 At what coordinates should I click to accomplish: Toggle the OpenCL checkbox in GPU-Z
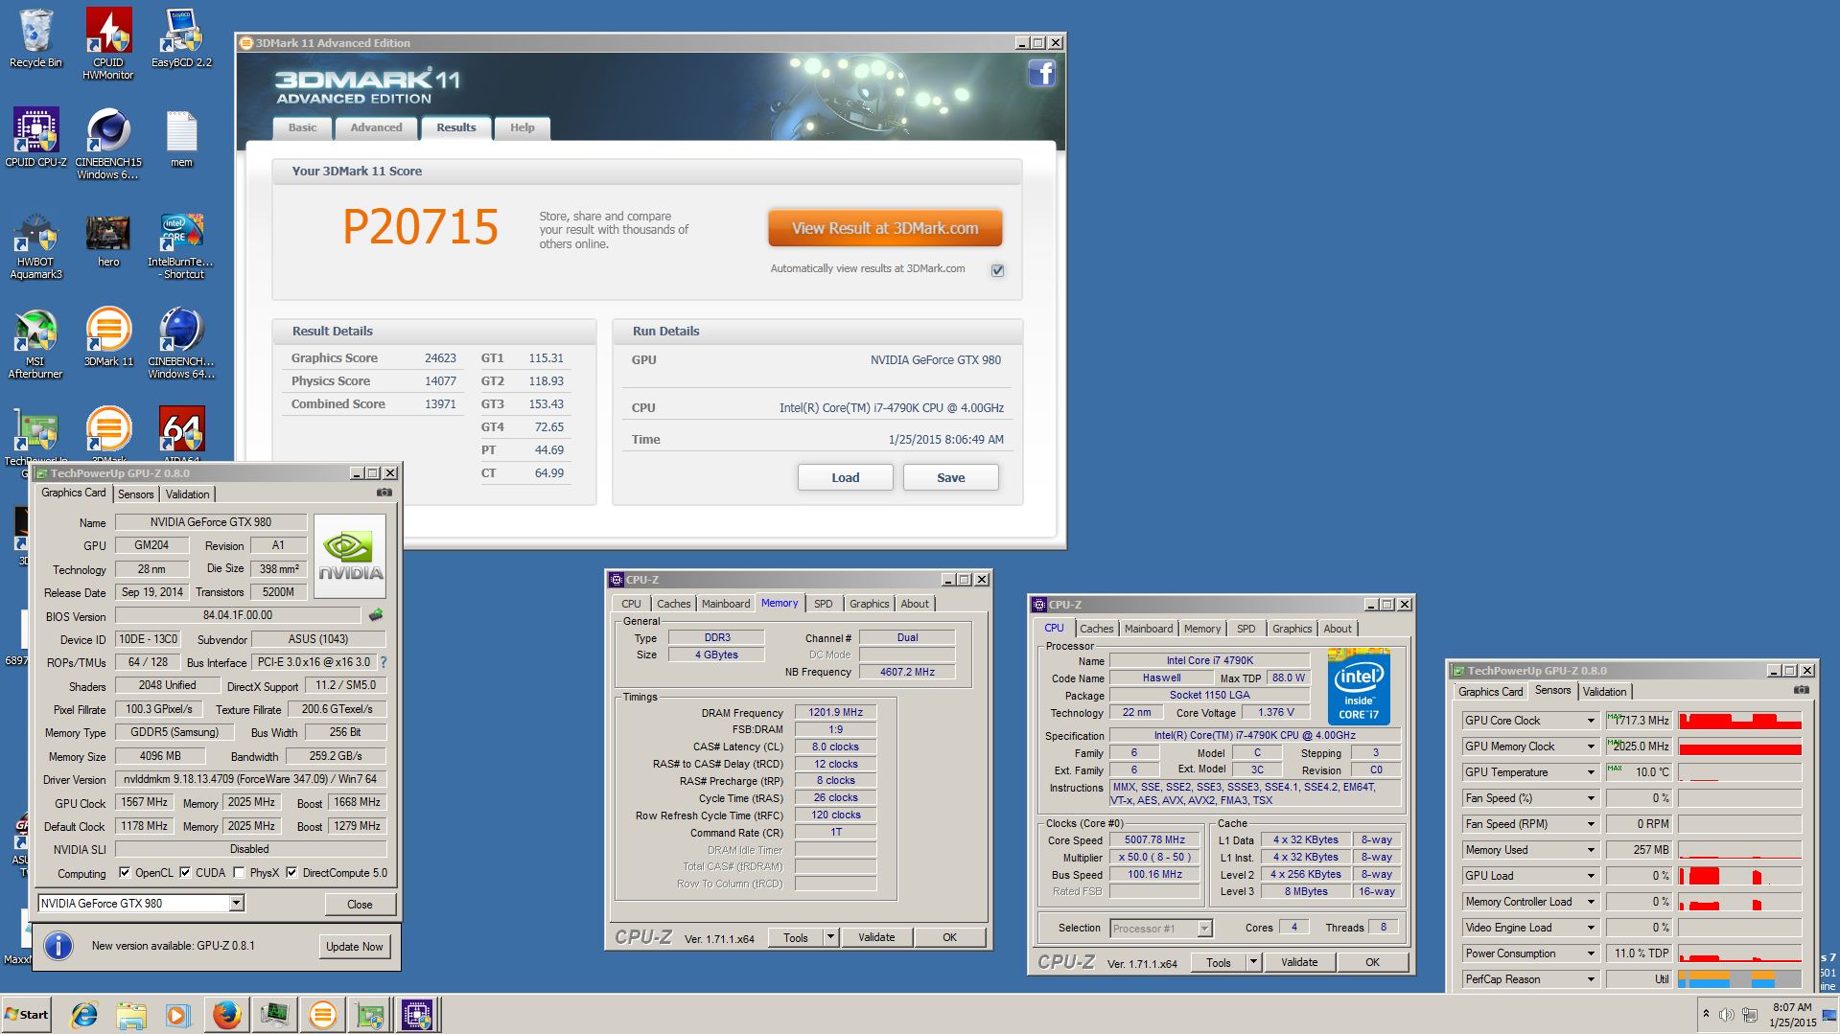125,873
